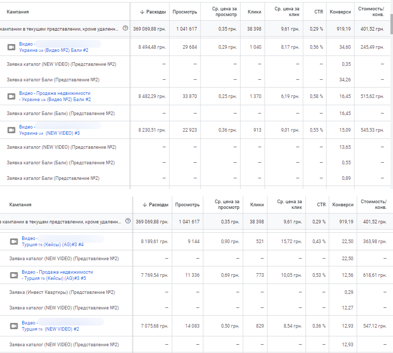Click the 363,98 грн. cost per conversion cell

pos(375,242)
